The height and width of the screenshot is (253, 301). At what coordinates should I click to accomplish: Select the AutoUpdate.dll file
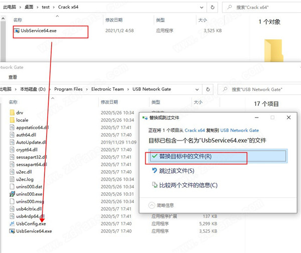pyautogui.click(x=32, y=142)
